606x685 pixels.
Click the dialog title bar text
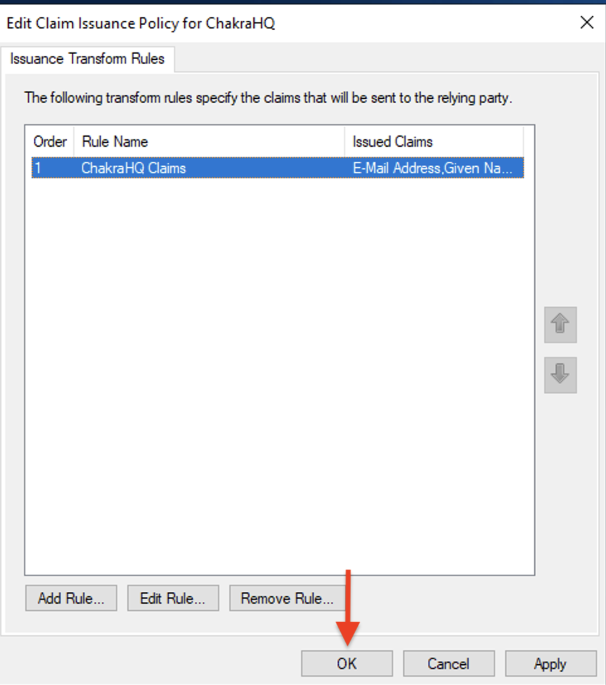[140, 23]
